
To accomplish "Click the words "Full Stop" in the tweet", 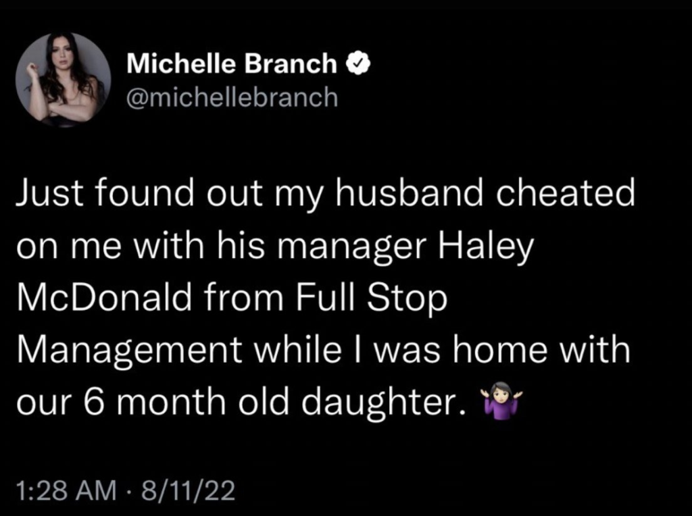I will click(372, 299).
